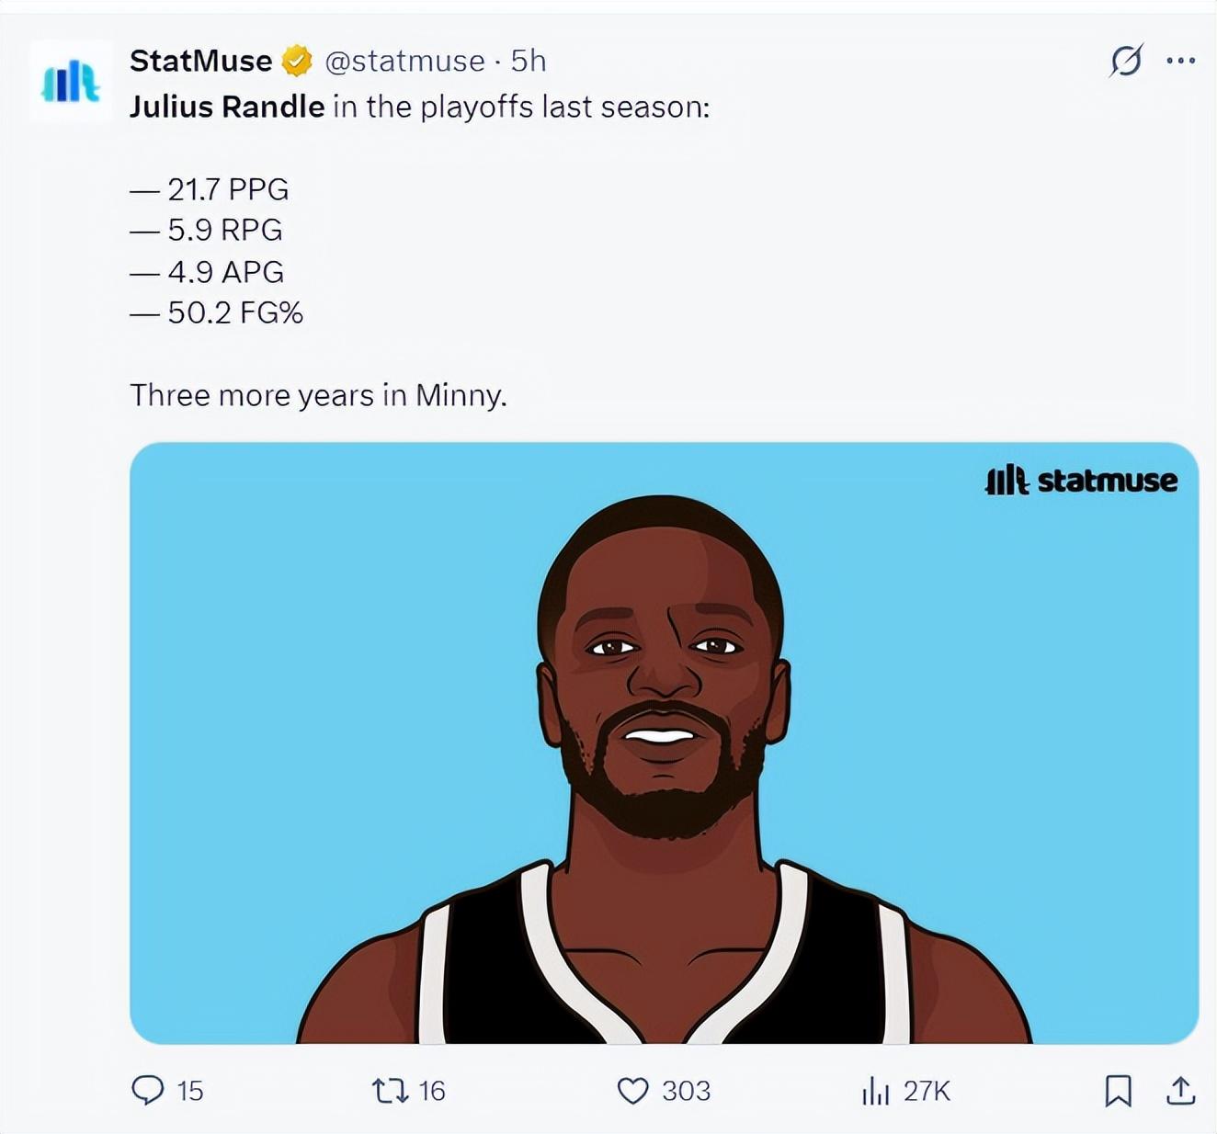
Task: Click the reply count 15
Action: pos(189,1091)
